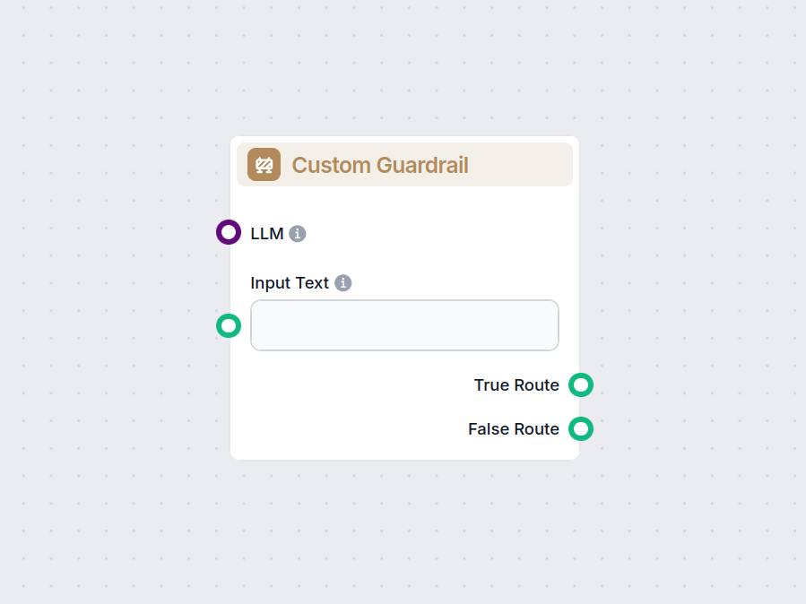Click the True Route label
This screenshot has width=806, height=604.
516,385
